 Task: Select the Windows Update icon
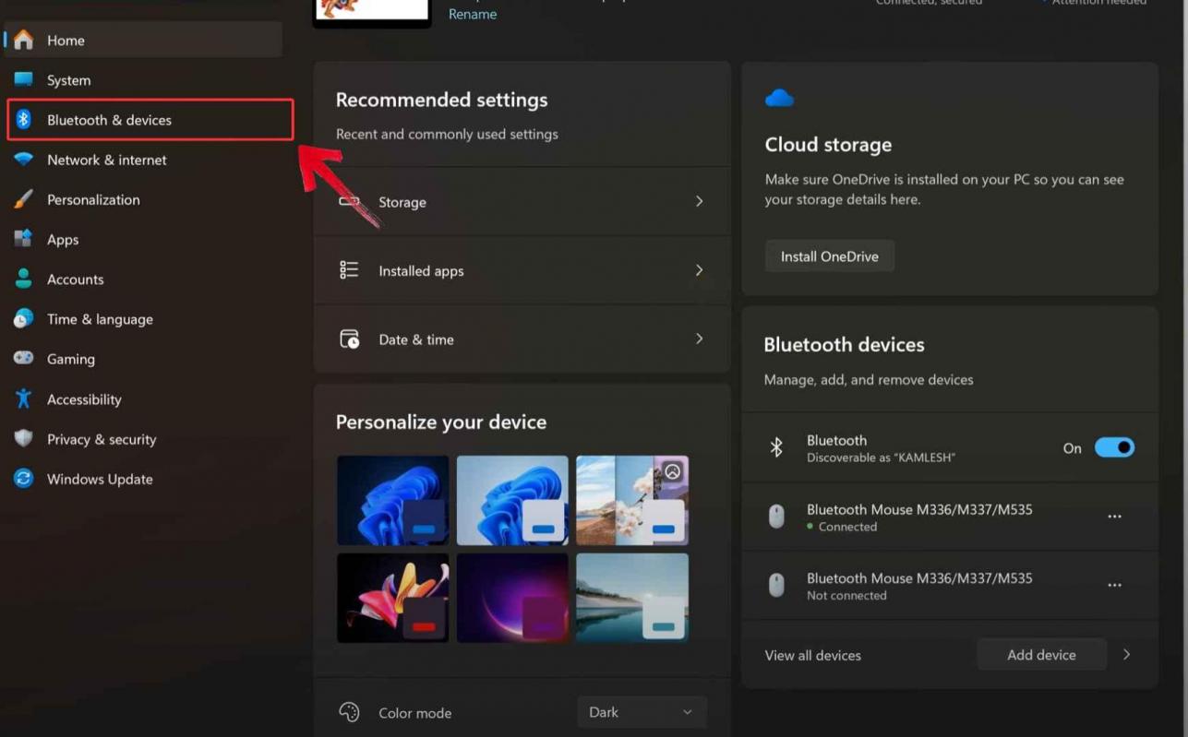[x=22, y=479]
